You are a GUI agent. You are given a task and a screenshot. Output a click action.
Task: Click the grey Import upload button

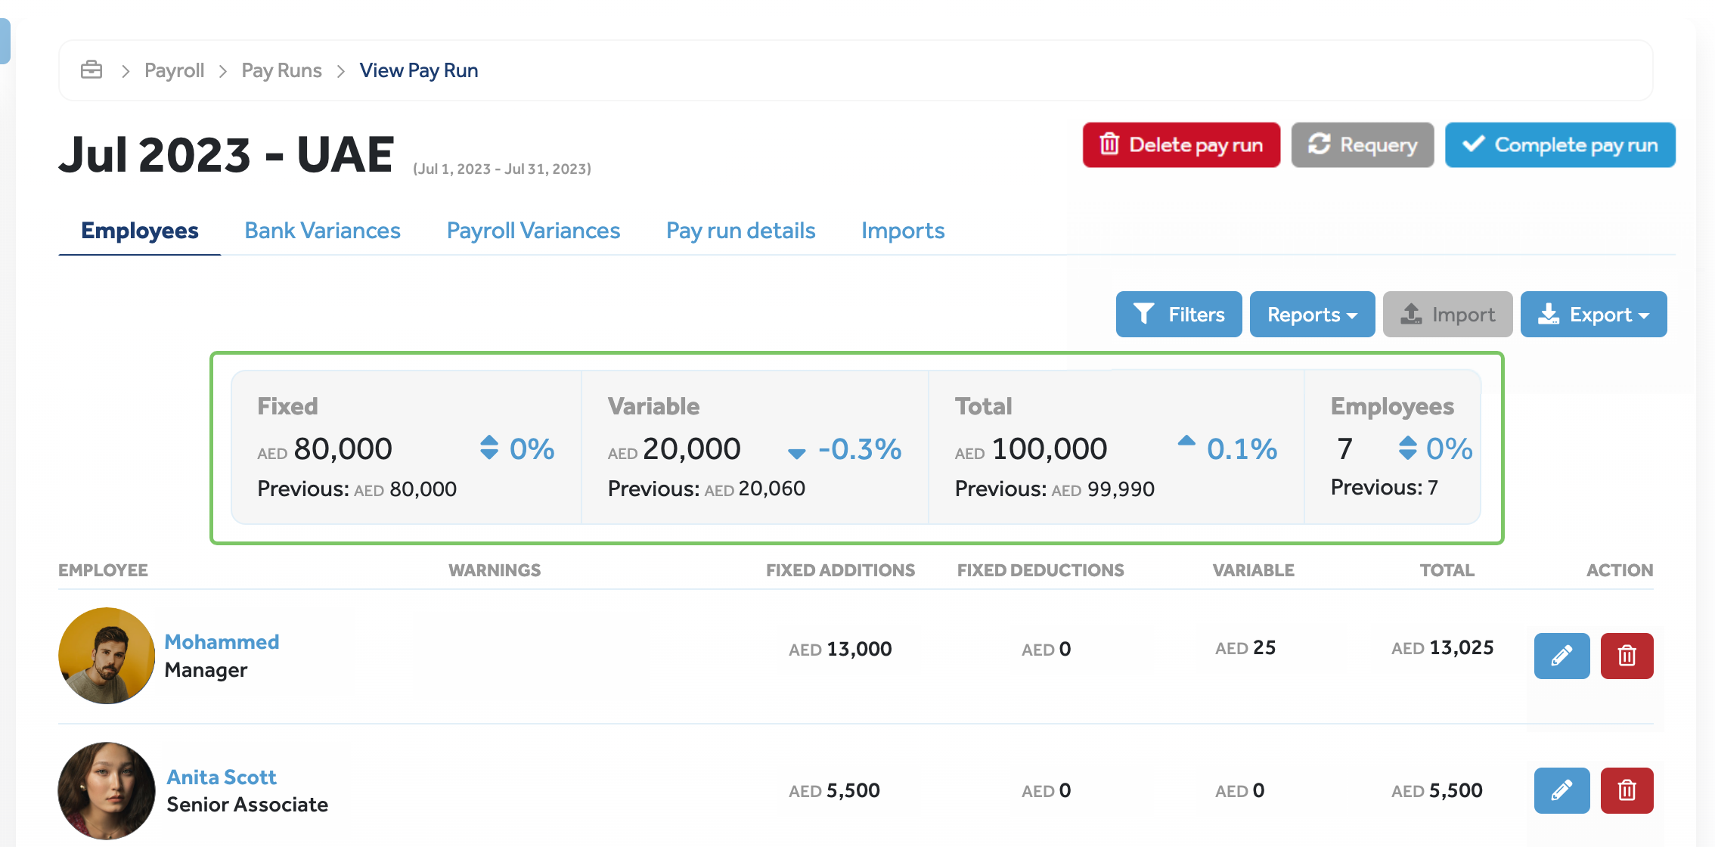pos(1447,314)
